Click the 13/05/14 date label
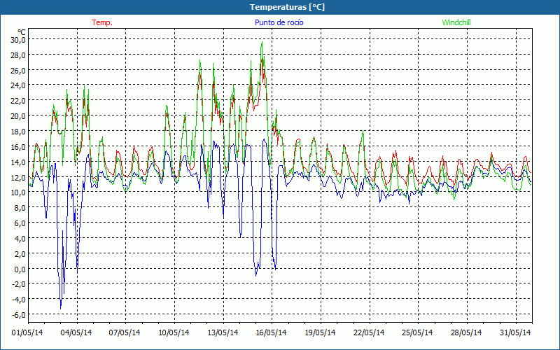560x350 pixels. (223, 333)
